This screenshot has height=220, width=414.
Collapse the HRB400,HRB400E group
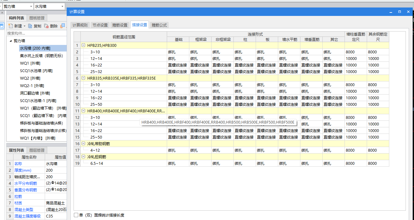84,111
